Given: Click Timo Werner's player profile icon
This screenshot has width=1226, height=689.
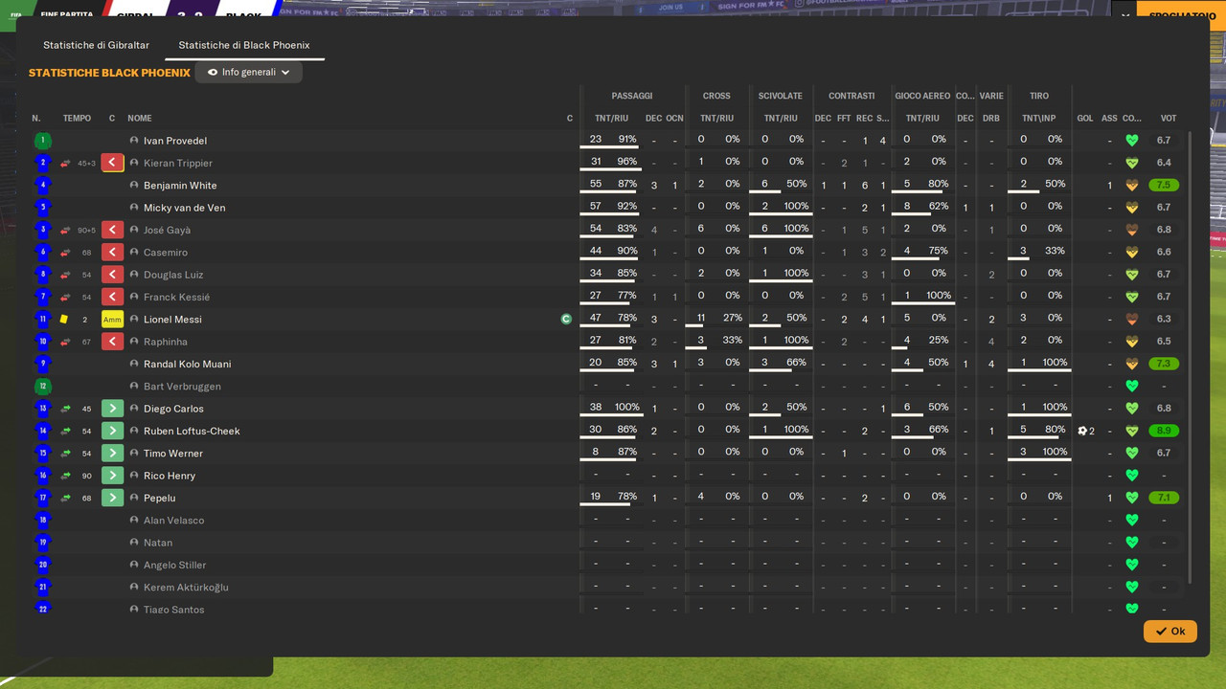Looking at the screenshot, I should pos(134,454).
